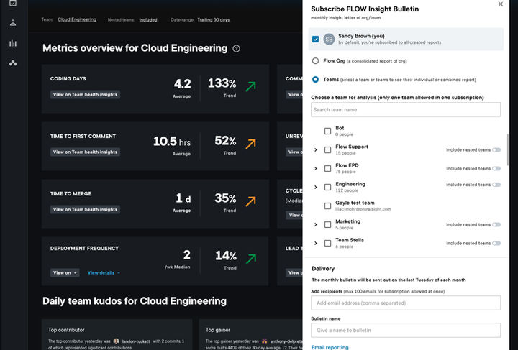View Coding Days on Team health insights
The height and width of the screenshot is (350, 518).
[x=85, y=94]
